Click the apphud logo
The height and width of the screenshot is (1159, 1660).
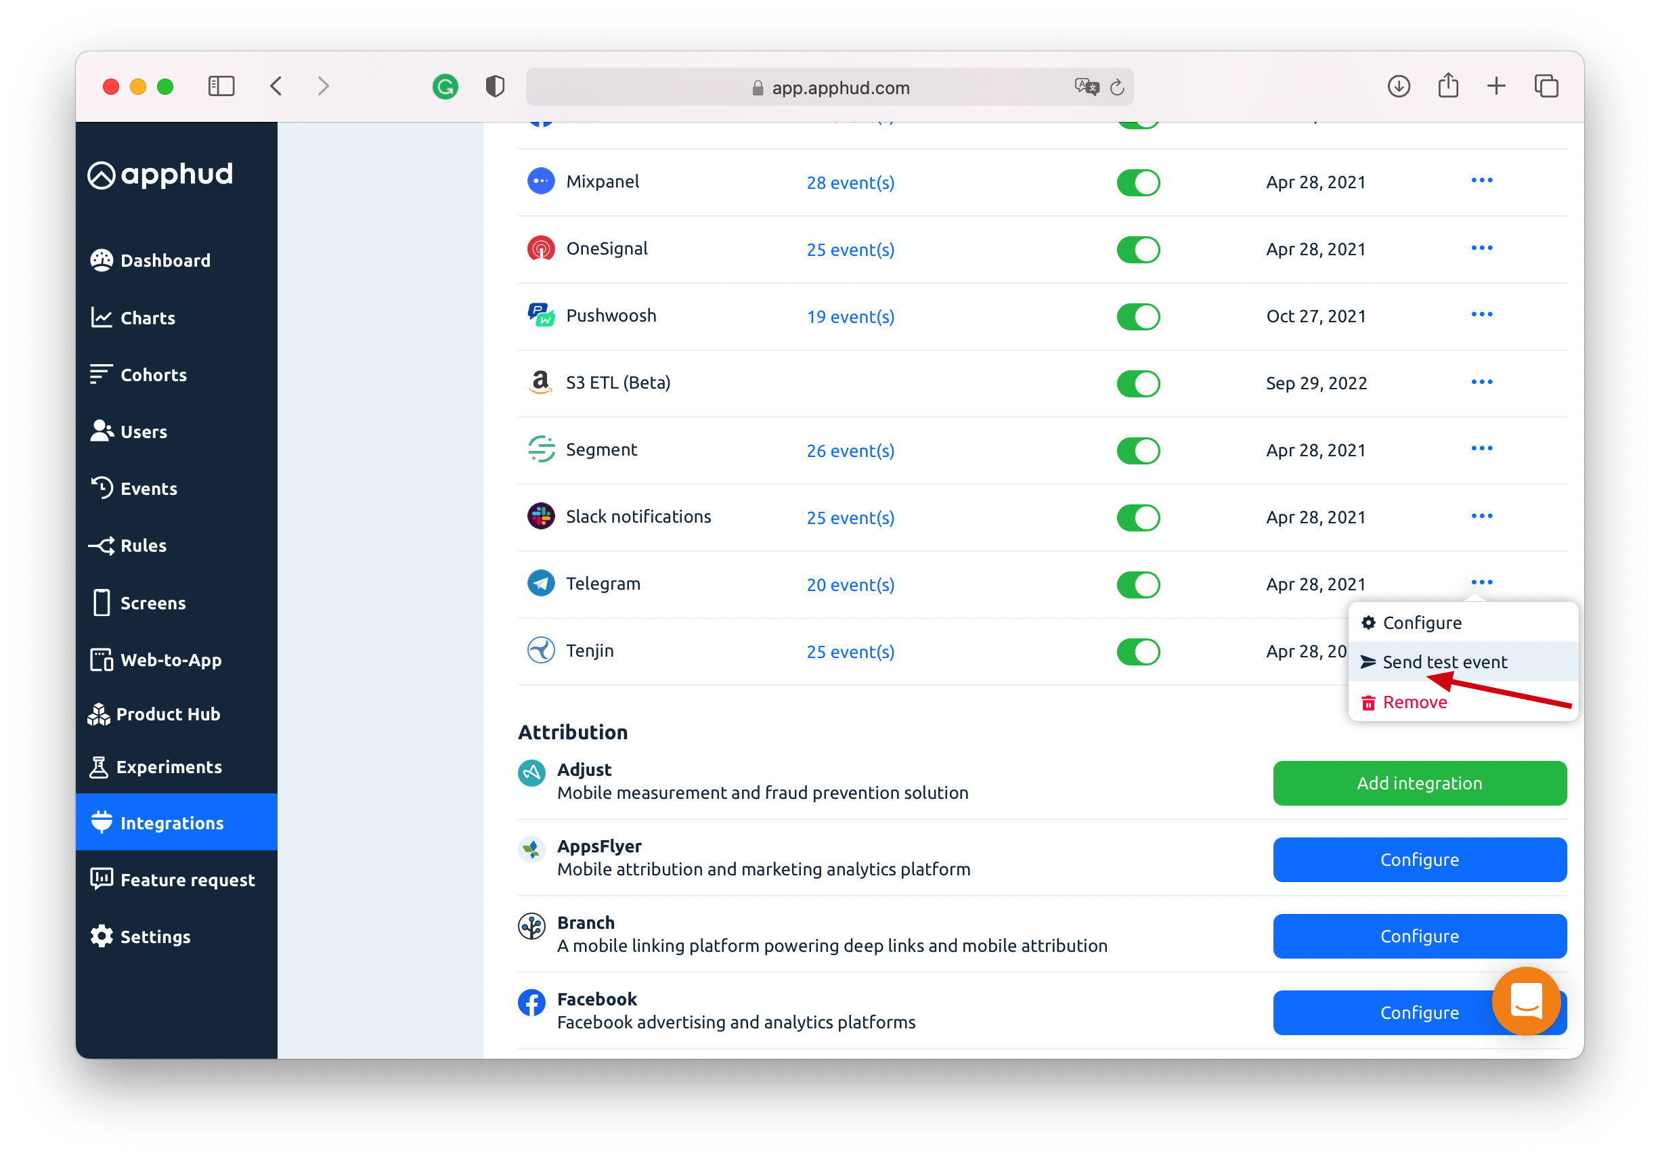tap(160, 174)
